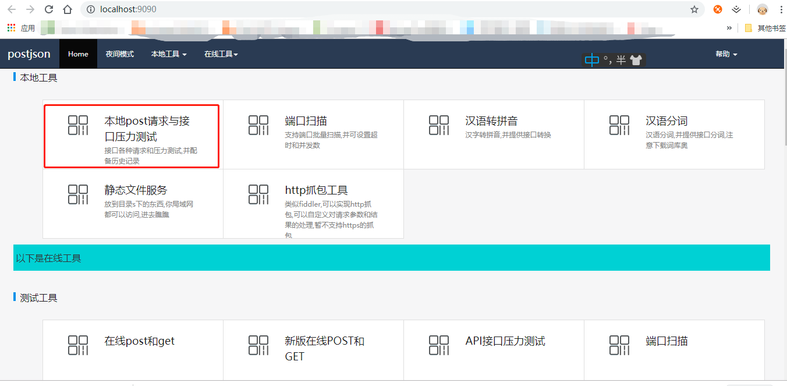Select the Home tab in navbar
Image resolution: width=787 pixels, height=386 pixels.
point(78,54)
